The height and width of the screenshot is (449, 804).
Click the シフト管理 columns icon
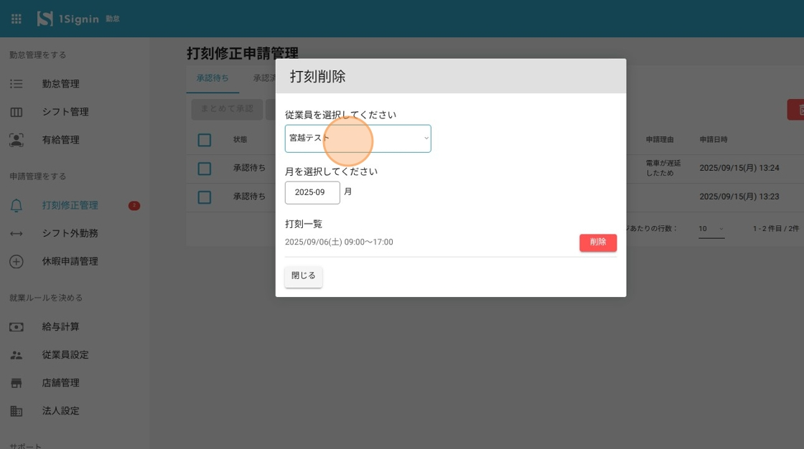click(x=17, y=112)
